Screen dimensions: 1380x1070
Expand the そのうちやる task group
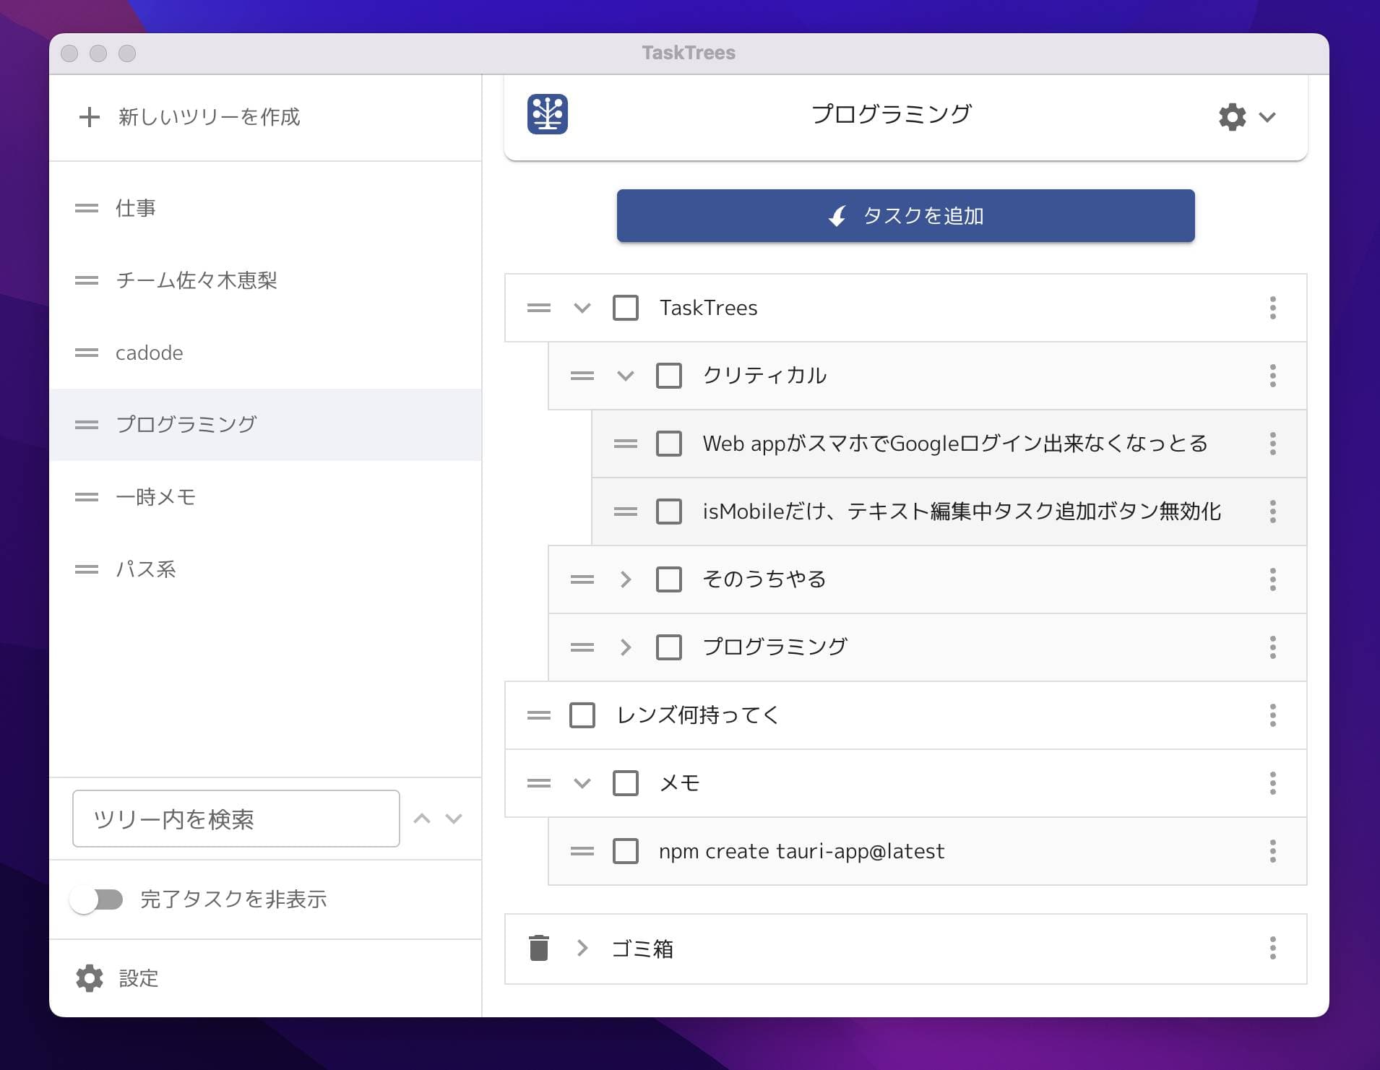point(625,579)
